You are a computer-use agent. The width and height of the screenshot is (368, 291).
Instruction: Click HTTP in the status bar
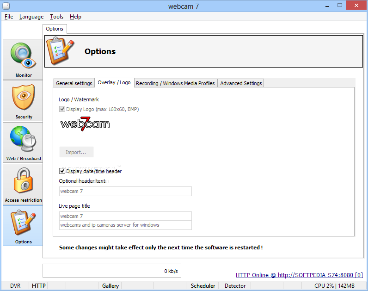point(39,285)
